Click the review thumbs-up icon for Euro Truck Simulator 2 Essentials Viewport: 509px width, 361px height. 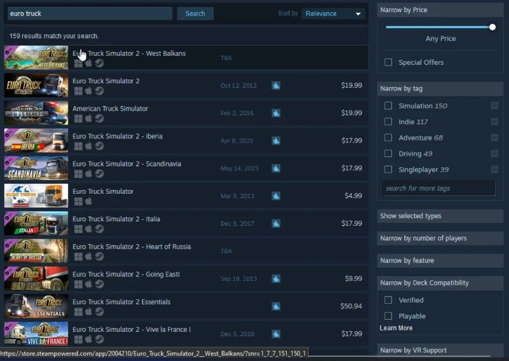[x=276, y=306]
